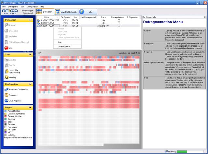Click the Customize gear icon
The height and width of the screenshot is (154, 208).
pos(6,95)
